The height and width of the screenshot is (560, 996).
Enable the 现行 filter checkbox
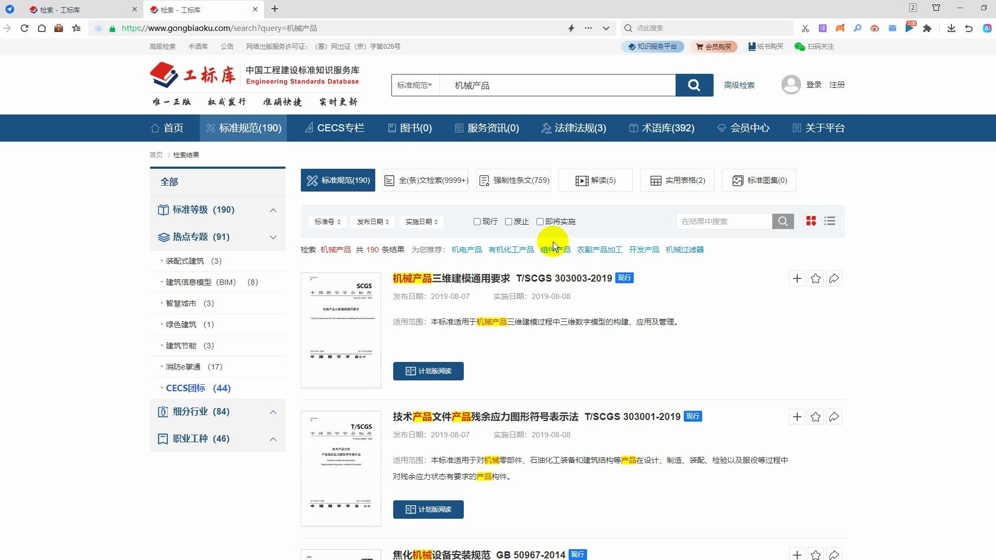[x=477, y=221]
